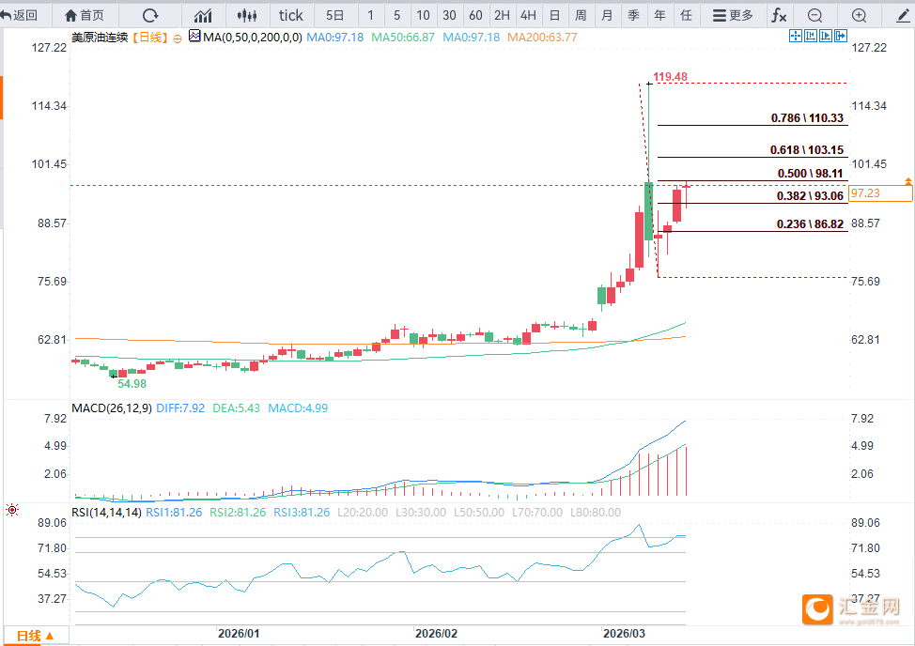Expand the 日线 period selector at bottom

(x=35, y=636)
